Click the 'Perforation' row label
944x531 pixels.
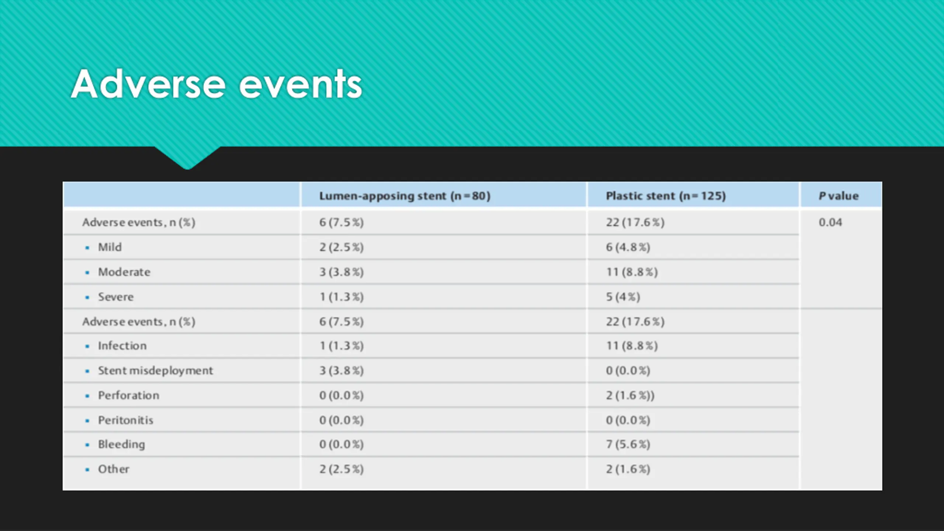coord(129,395)
